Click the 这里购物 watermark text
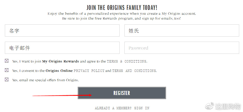 pos(227,107)
